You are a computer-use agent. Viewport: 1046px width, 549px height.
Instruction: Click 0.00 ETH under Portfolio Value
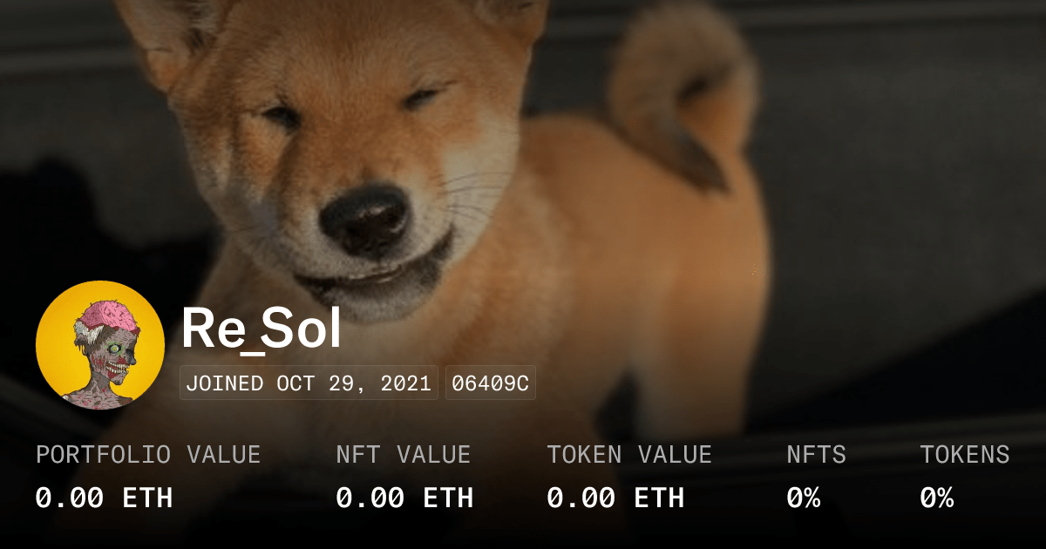(x=105, y=498)
